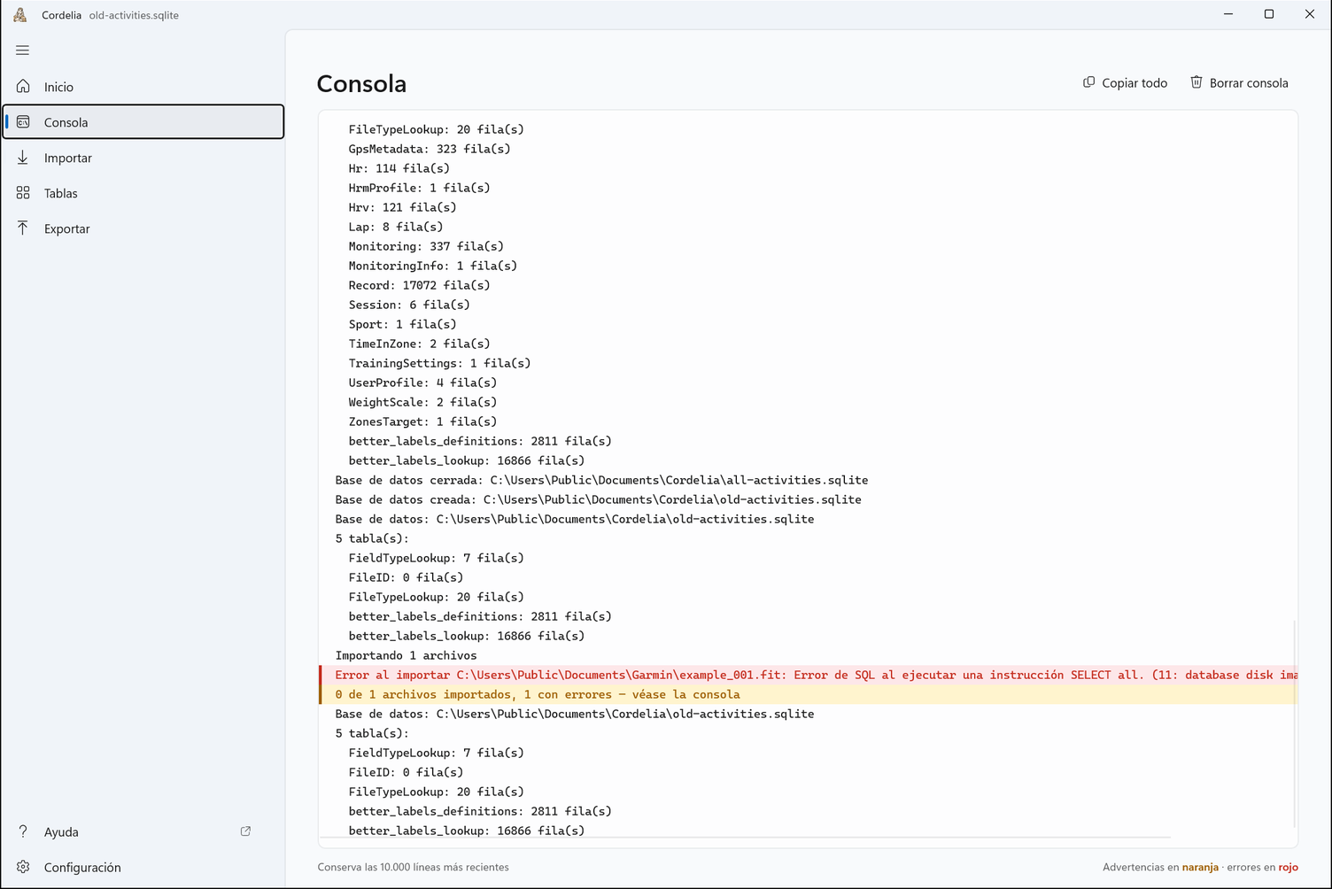The height and width of the screenshot is (889, 1332).
Task: Click the 'HrmProfile: 1 fila(s)' line
Action: [419, 188]
